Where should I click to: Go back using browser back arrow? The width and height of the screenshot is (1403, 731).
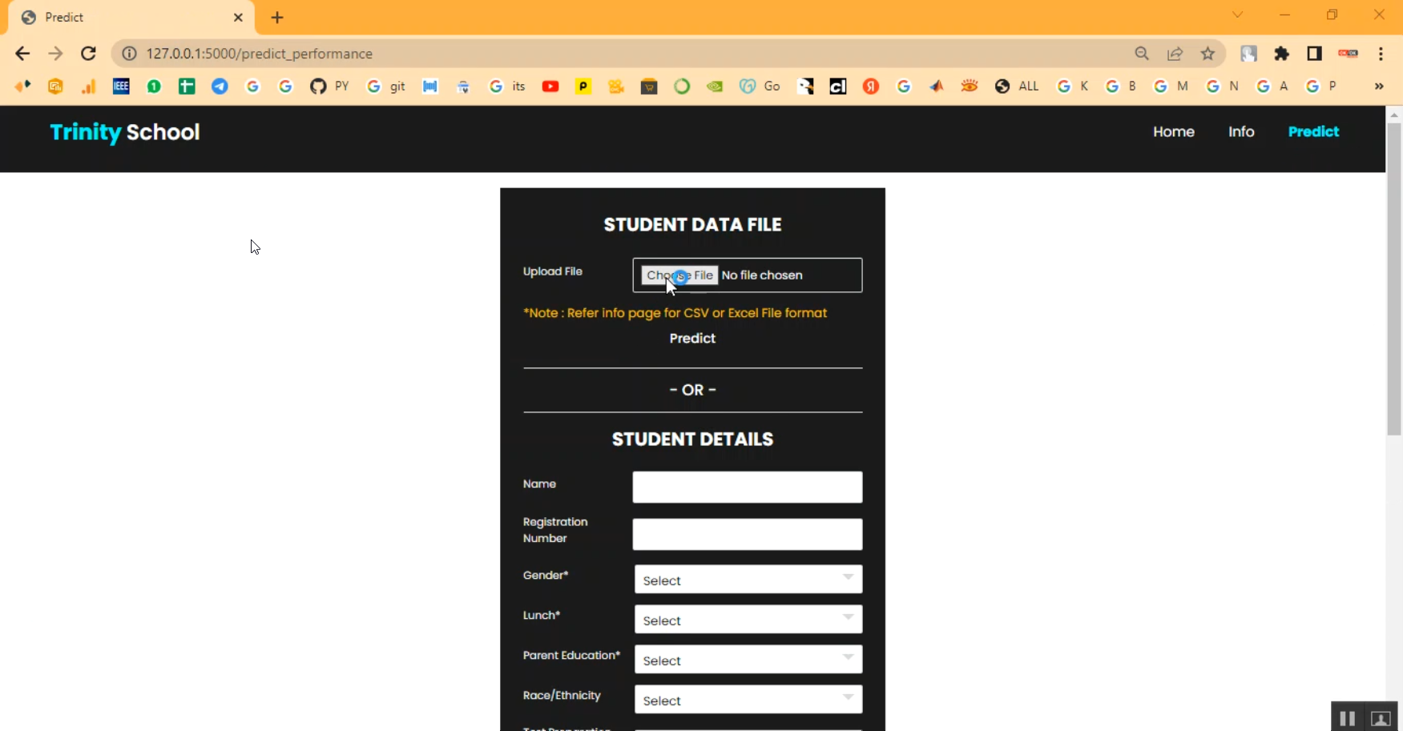point(22,54)
